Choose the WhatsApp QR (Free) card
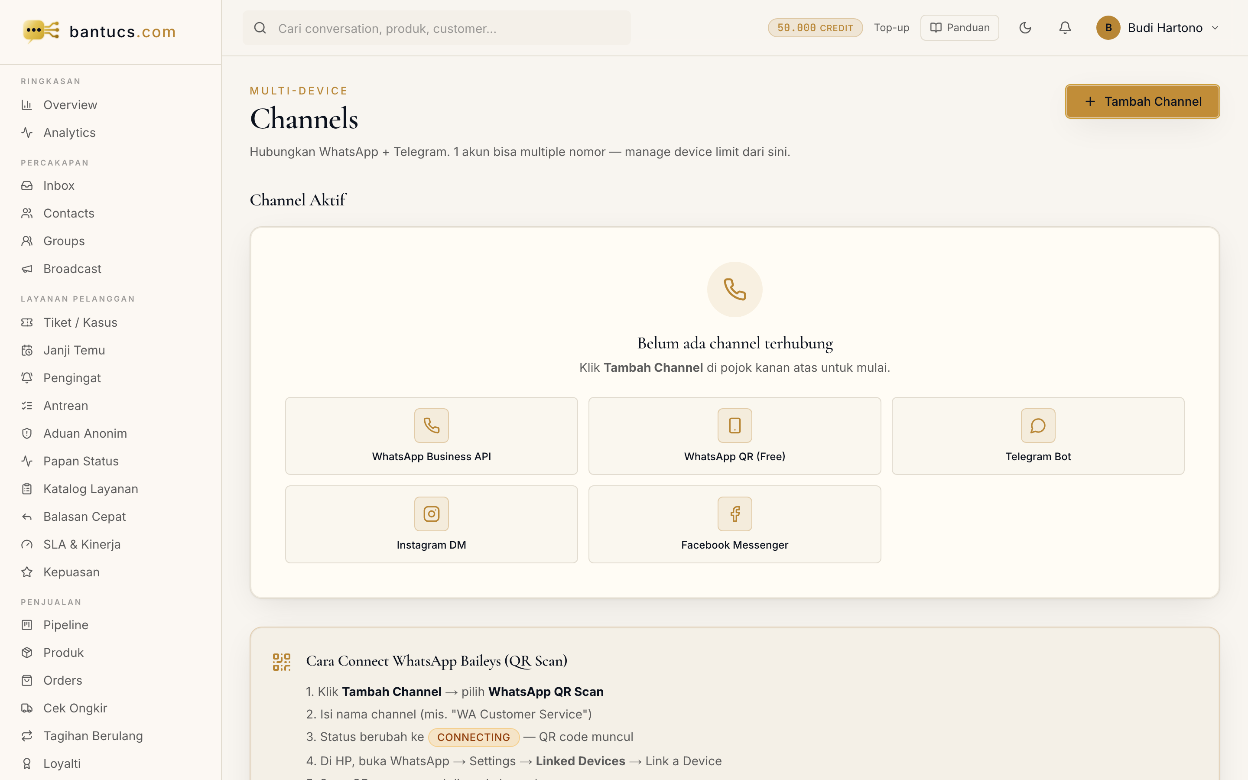1248x780 pixels. 734,436
